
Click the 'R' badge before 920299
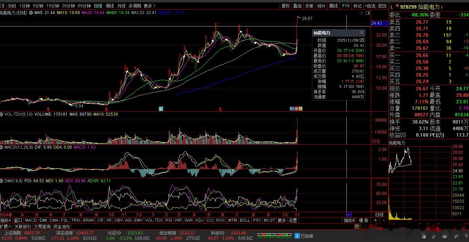pyautogui.click(x=397, y=5)
